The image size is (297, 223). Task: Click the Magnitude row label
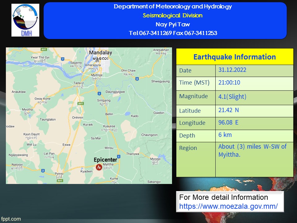(193, 96)
